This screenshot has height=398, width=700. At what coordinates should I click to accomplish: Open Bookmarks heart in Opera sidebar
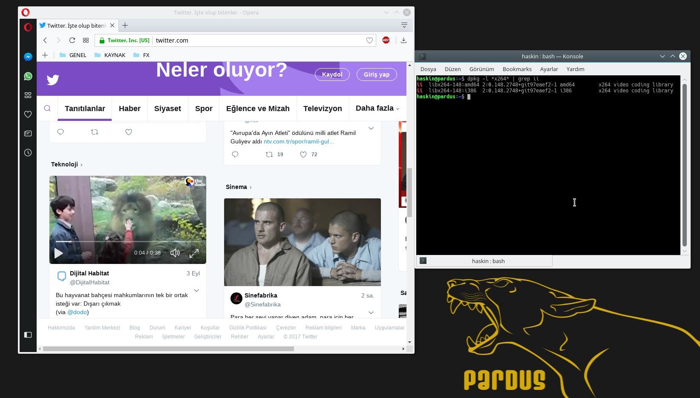pyautogui.click(x=28, y=114)
